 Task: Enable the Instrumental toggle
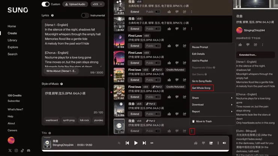tap(85, 15)
